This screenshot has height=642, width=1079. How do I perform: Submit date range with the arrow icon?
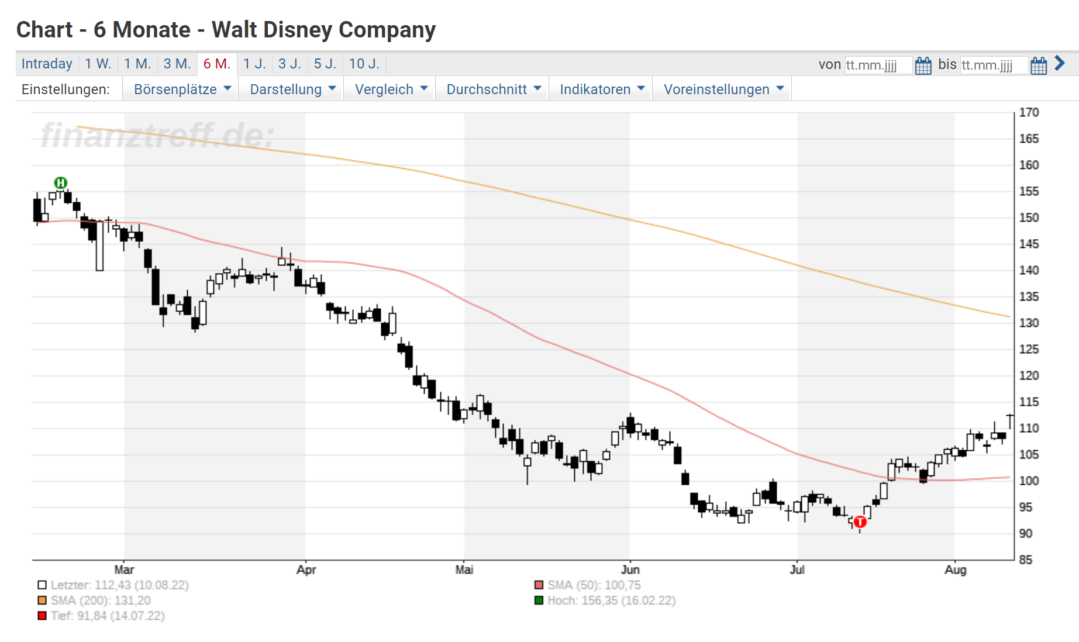1060,63
